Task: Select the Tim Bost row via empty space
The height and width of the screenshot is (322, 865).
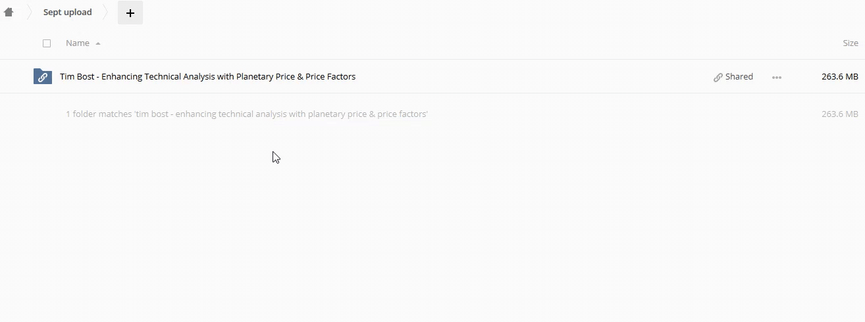Action: click(527, 77)
